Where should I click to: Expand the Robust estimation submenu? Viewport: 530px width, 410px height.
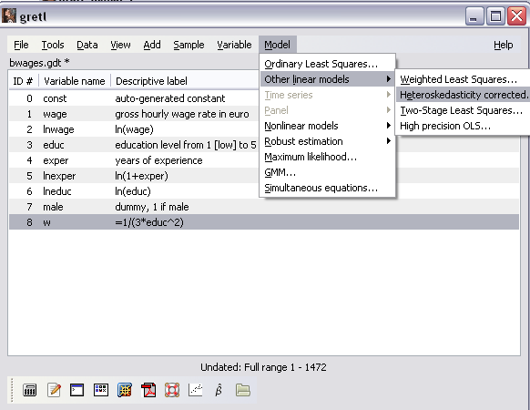(327, 141)
